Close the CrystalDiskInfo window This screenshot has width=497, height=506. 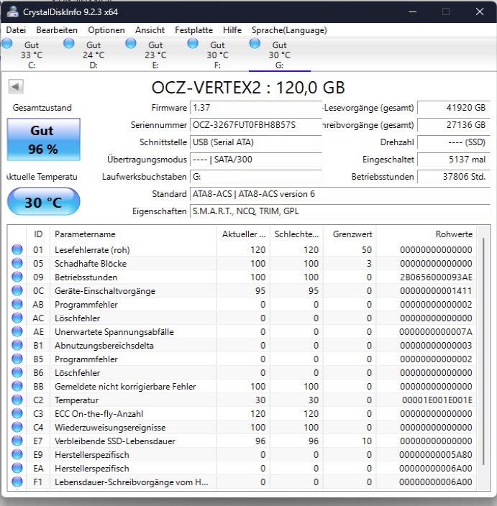click(x=480, y=12)
